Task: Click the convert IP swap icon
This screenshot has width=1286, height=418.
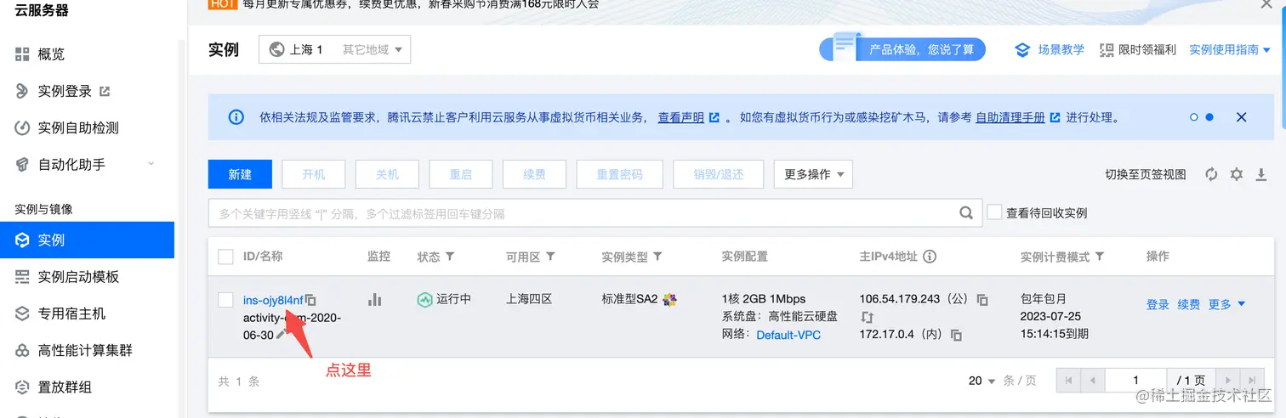Action: click(868, 318)
